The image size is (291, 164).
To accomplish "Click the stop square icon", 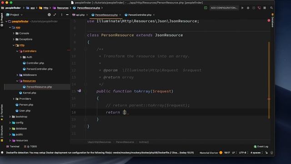I will (x=265, y=8).
